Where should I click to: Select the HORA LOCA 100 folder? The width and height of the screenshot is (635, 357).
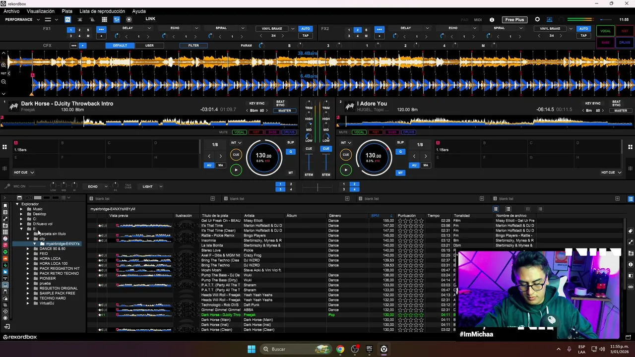(54, 264)
